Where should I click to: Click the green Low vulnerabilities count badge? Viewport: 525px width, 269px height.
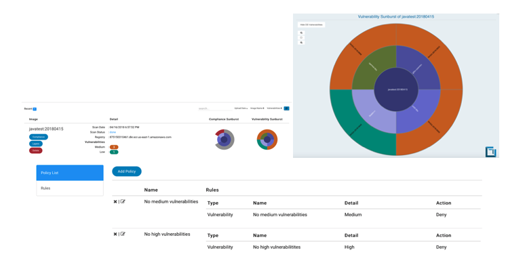point(114,152)
